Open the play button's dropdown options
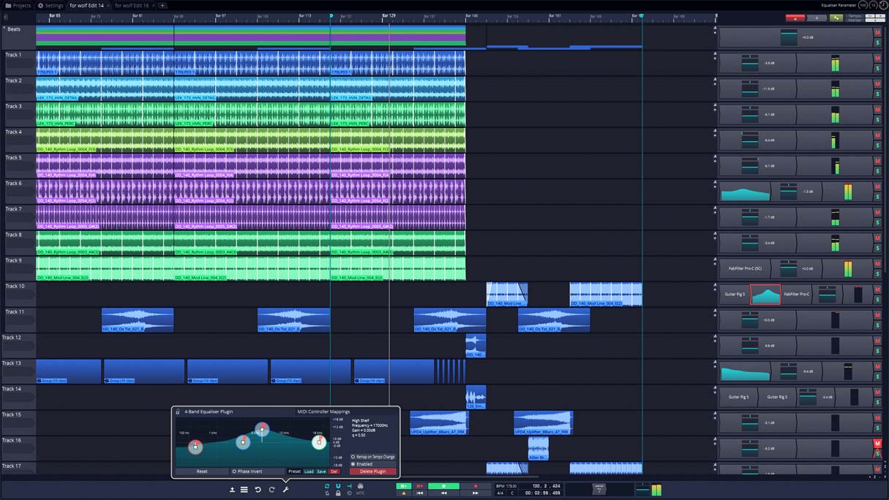This screenshot has height=500, width=889. pyautogui.click(x=405, y=485)
